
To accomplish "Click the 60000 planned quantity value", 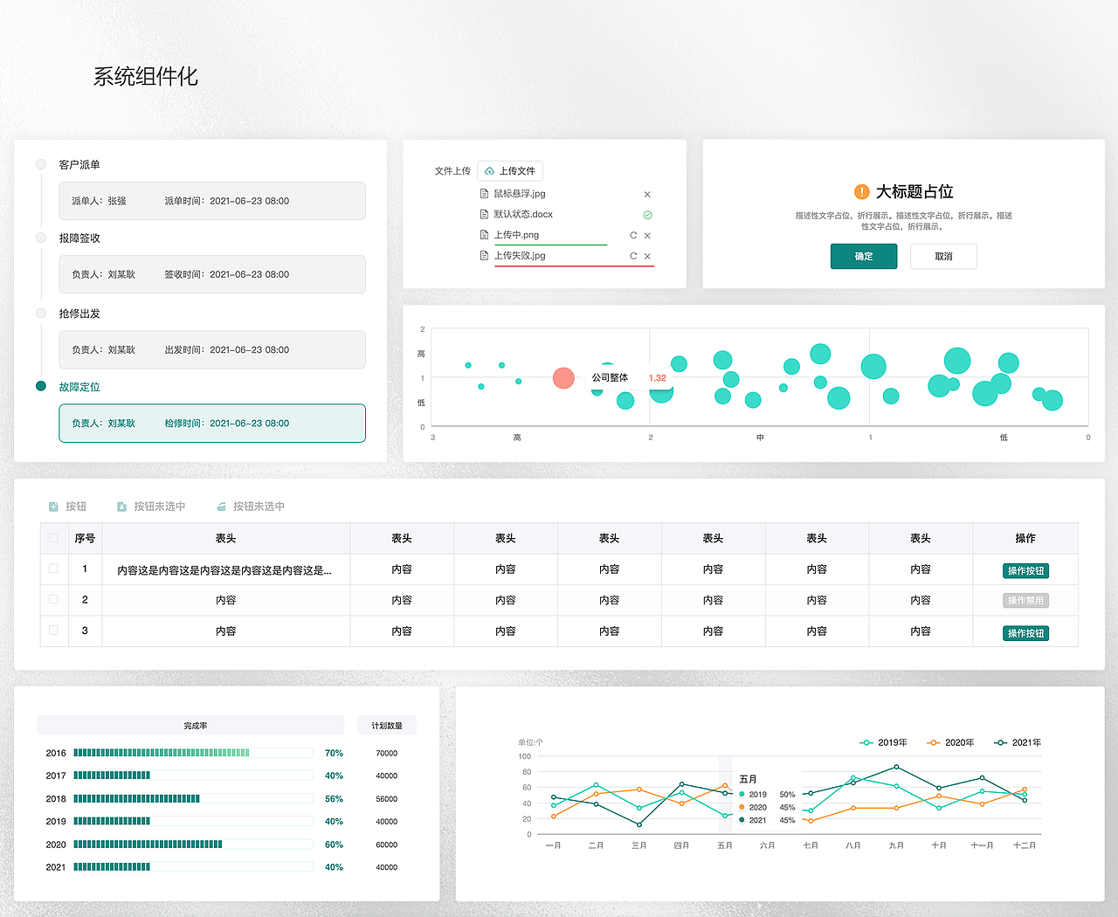I will click(x=387, y=845).
